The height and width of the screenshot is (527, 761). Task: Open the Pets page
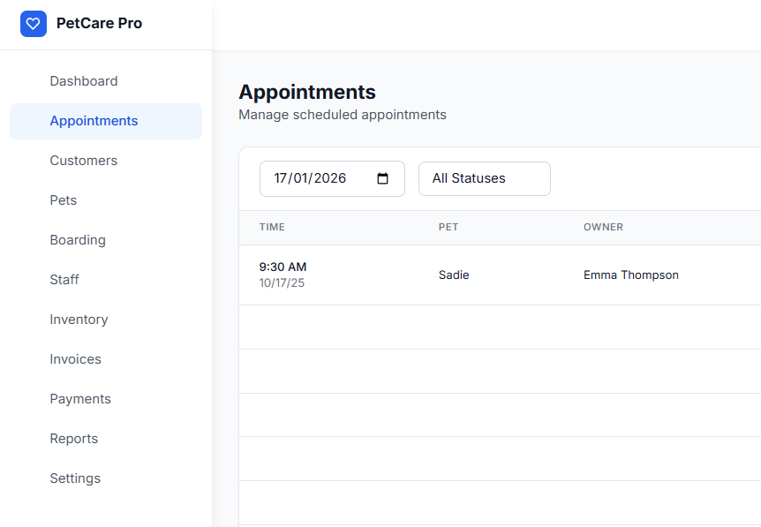click(106, 200)
